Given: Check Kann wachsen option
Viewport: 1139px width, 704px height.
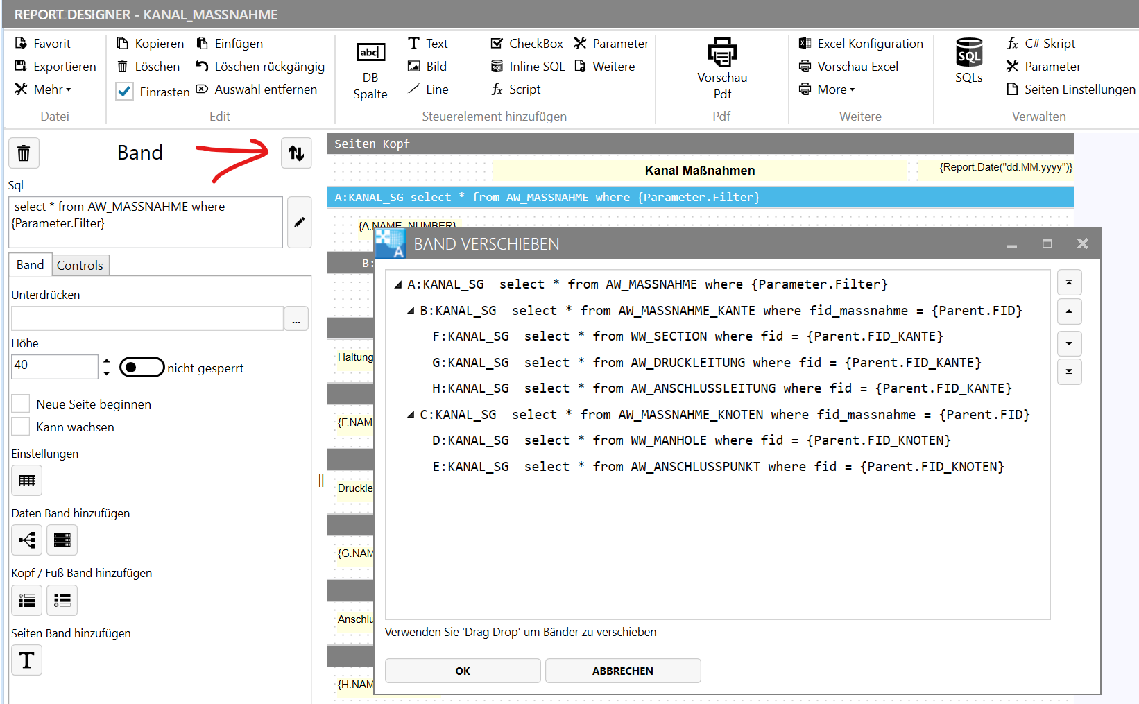Looking at the screenshot, I should [21, 427].
